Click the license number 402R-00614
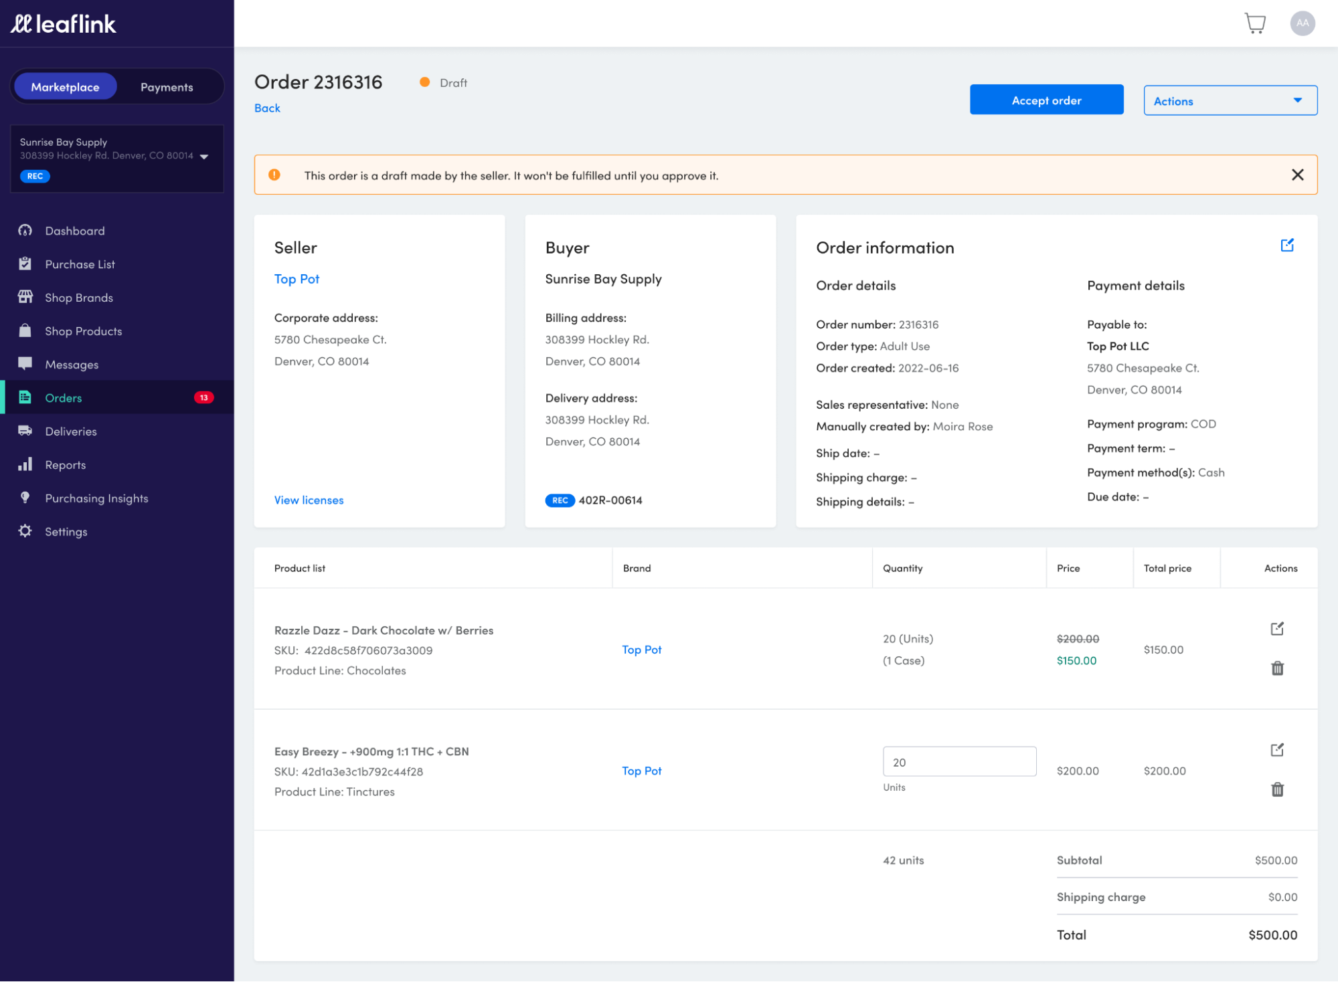The width and height of the screenshot is (1338, 982). [610, 500]
